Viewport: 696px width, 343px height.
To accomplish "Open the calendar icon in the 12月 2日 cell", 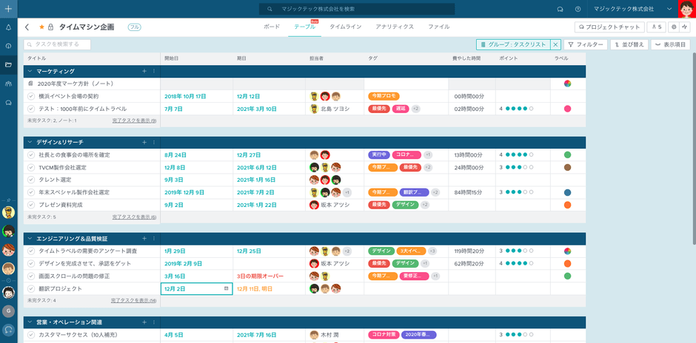I will pyautogui.click(x=227, y=288).
